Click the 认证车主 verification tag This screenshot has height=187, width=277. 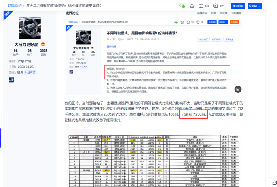30,73
